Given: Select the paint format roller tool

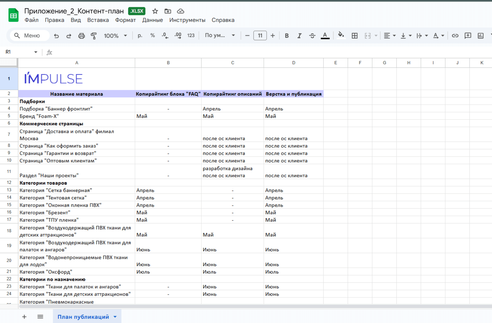Looking at the screenshot, I should (x=94, y=36).
